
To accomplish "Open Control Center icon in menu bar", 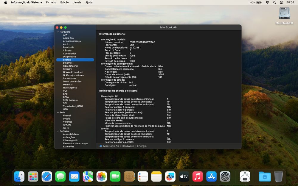I will click(x=282, y=2).
